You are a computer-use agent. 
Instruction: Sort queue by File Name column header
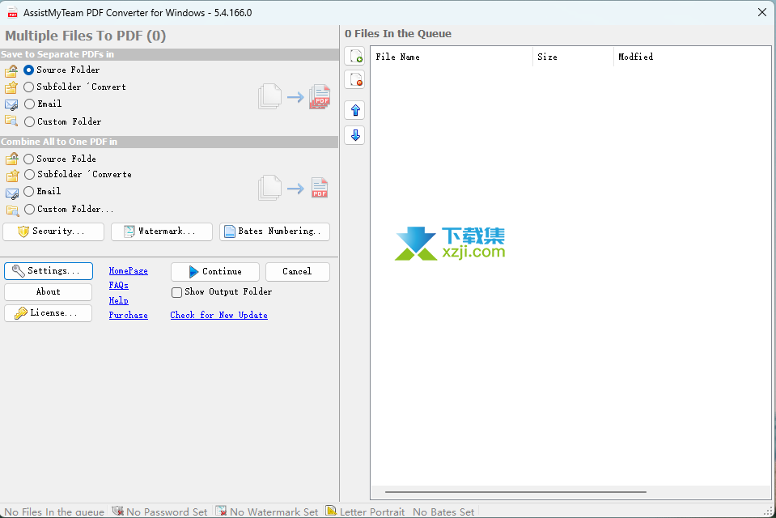coord(452,57)
